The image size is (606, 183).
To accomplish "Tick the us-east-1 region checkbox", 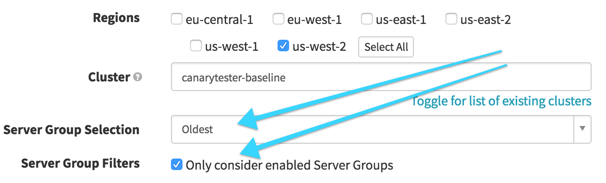I will tap(366, 20).
